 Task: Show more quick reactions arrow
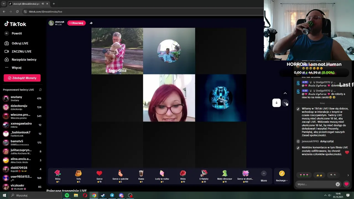point(348,175)
